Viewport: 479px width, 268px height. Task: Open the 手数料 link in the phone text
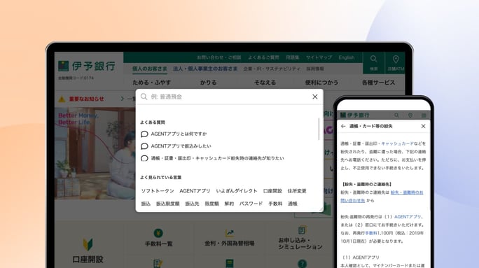point(371,233)
